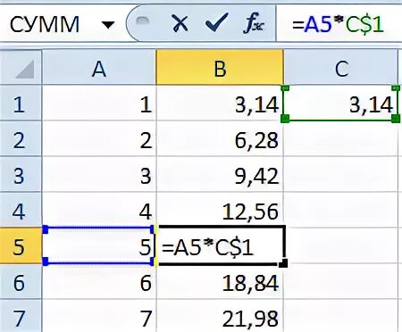Viewport: 402px width, 332px height.
Task: Click empty cell C5
Action: (342, 245)
